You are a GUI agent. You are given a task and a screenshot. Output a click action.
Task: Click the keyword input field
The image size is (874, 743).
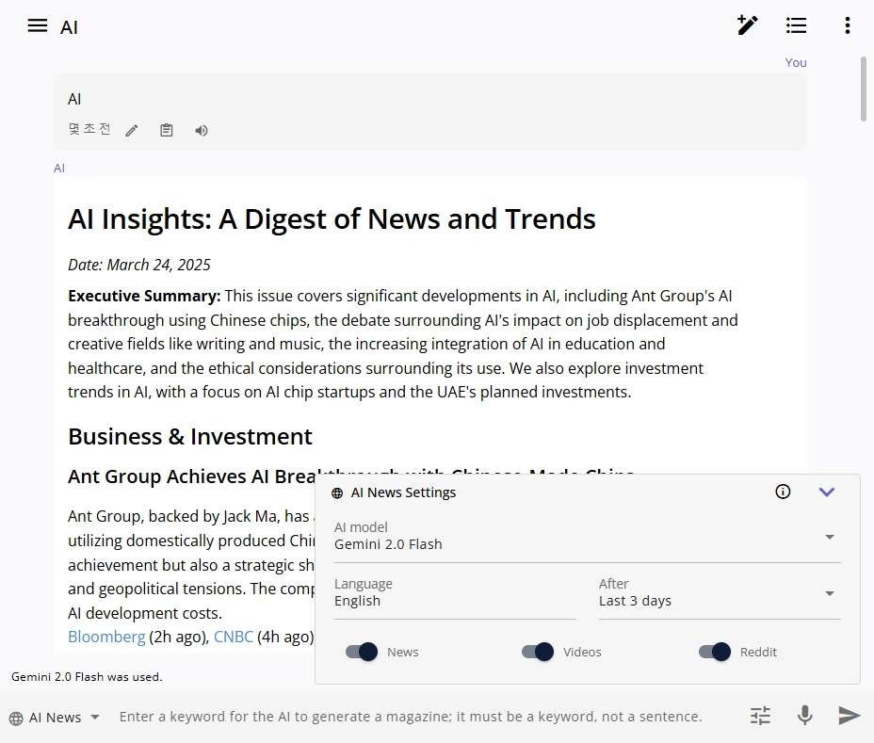[x=411, y=717]
